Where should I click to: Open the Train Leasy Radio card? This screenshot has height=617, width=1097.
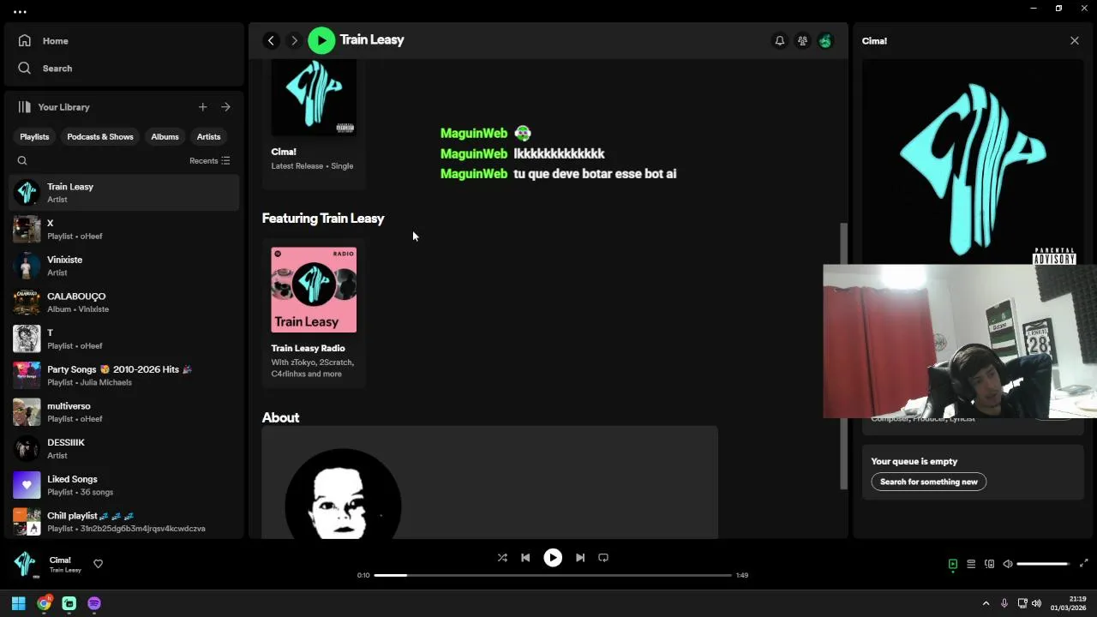(314, 313)
